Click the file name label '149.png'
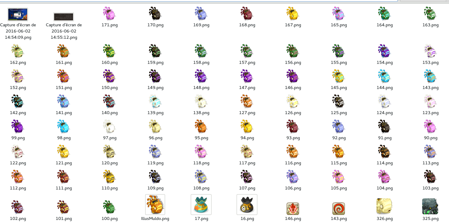The image size is (449, 222). 155,87
